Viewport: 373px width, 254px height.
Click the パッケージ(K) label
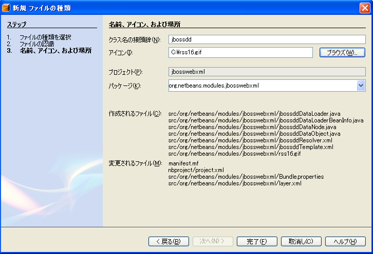pos(125,86)
